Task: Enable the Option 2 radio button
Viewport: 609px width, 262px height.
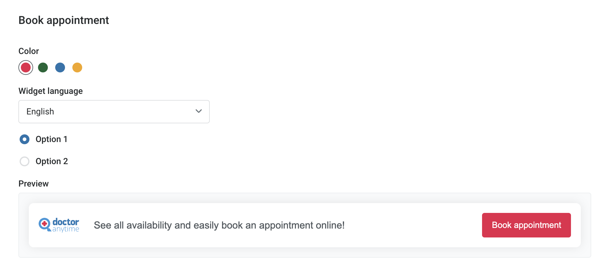Action: 25,161
